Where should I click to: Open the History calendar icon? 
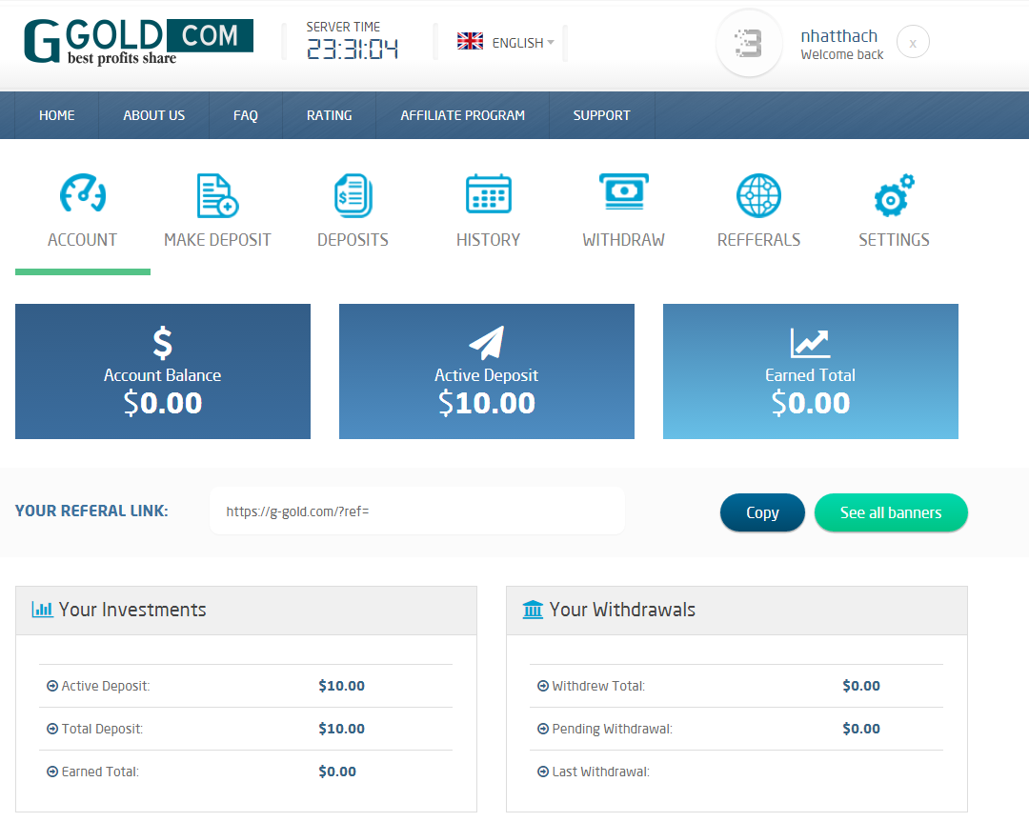[488, 193]
